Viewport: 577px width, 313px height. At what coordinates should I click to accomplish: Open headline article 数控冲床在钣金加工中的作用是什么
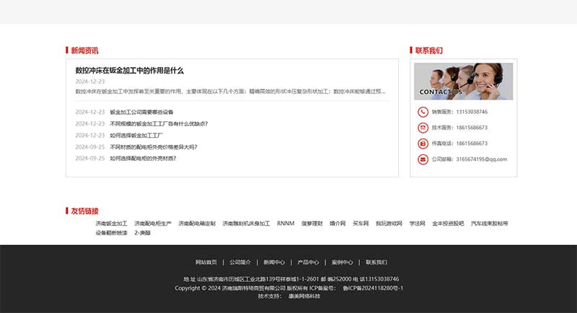click(x=130, y=71)
